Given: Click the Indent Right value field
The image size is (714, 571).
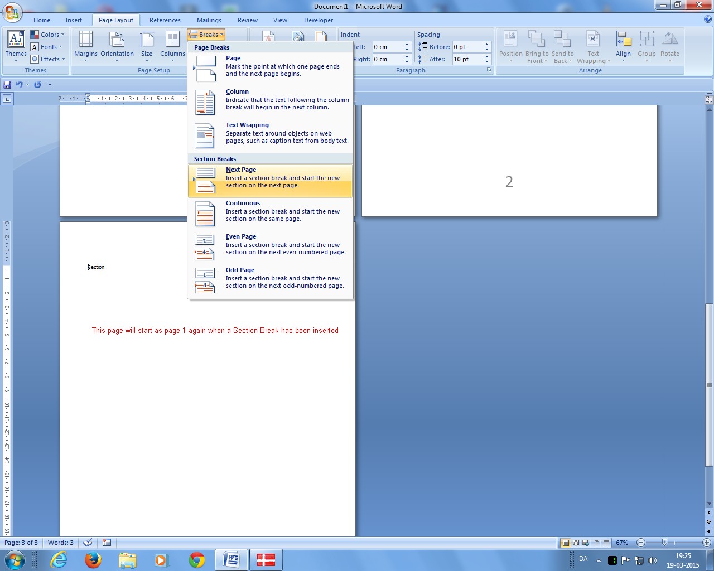Looking at the screenshot, I should [x=388, y=59].
